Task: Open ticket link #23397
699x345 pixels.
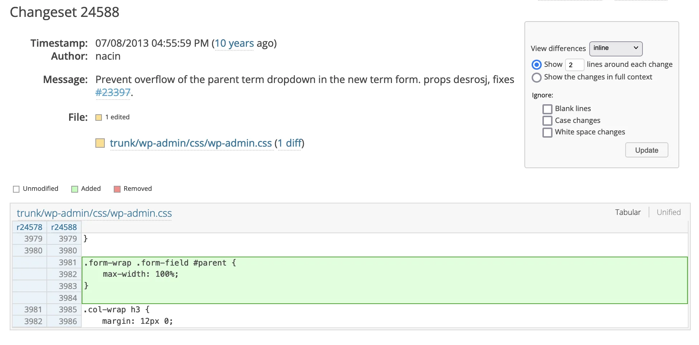Action: (x=113, y=92)
